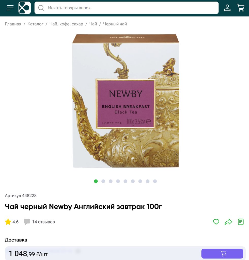Select the last image carousel dot
The width and height of the screenshot is (249, 260).
tap(155, 181)
